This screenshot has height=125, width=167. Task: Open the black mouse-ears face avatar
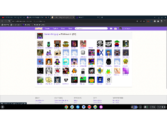pyautogui.click(x=66, y=80)
